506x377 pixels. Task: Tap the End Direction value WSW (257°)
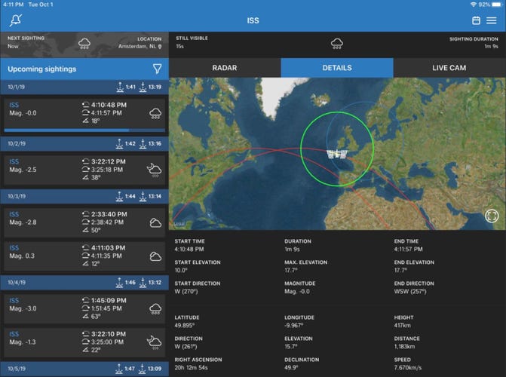tap(409, 292)
